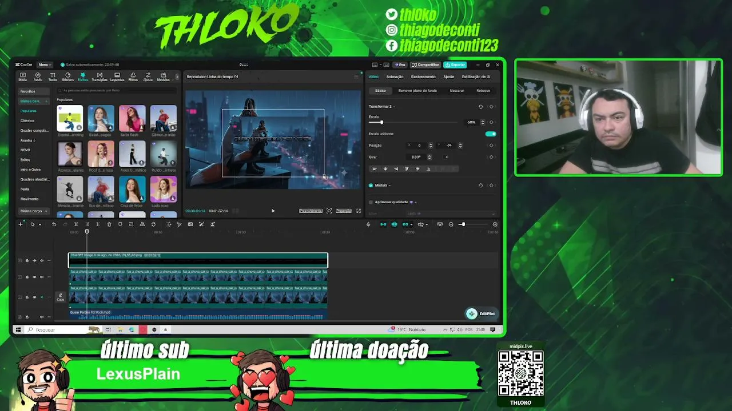
Task: Mute the Quem Perdeu Foi Você audio track
Action: pos(41,317)
